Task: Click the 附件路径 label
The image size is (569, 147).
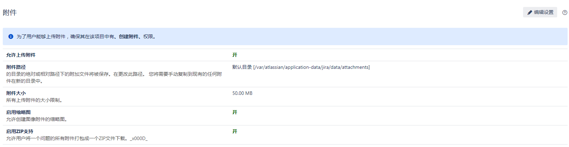Action: (x=16, y=67)
